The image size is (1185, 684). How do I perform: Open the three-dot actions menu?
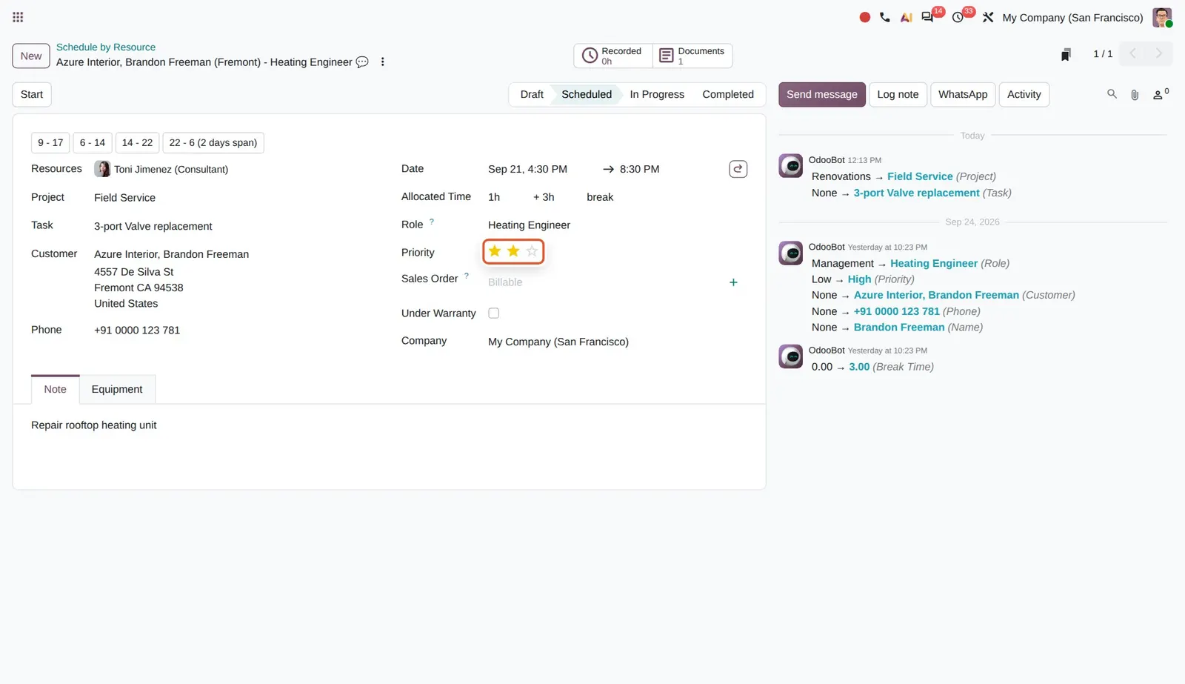(x=383, y=62)
